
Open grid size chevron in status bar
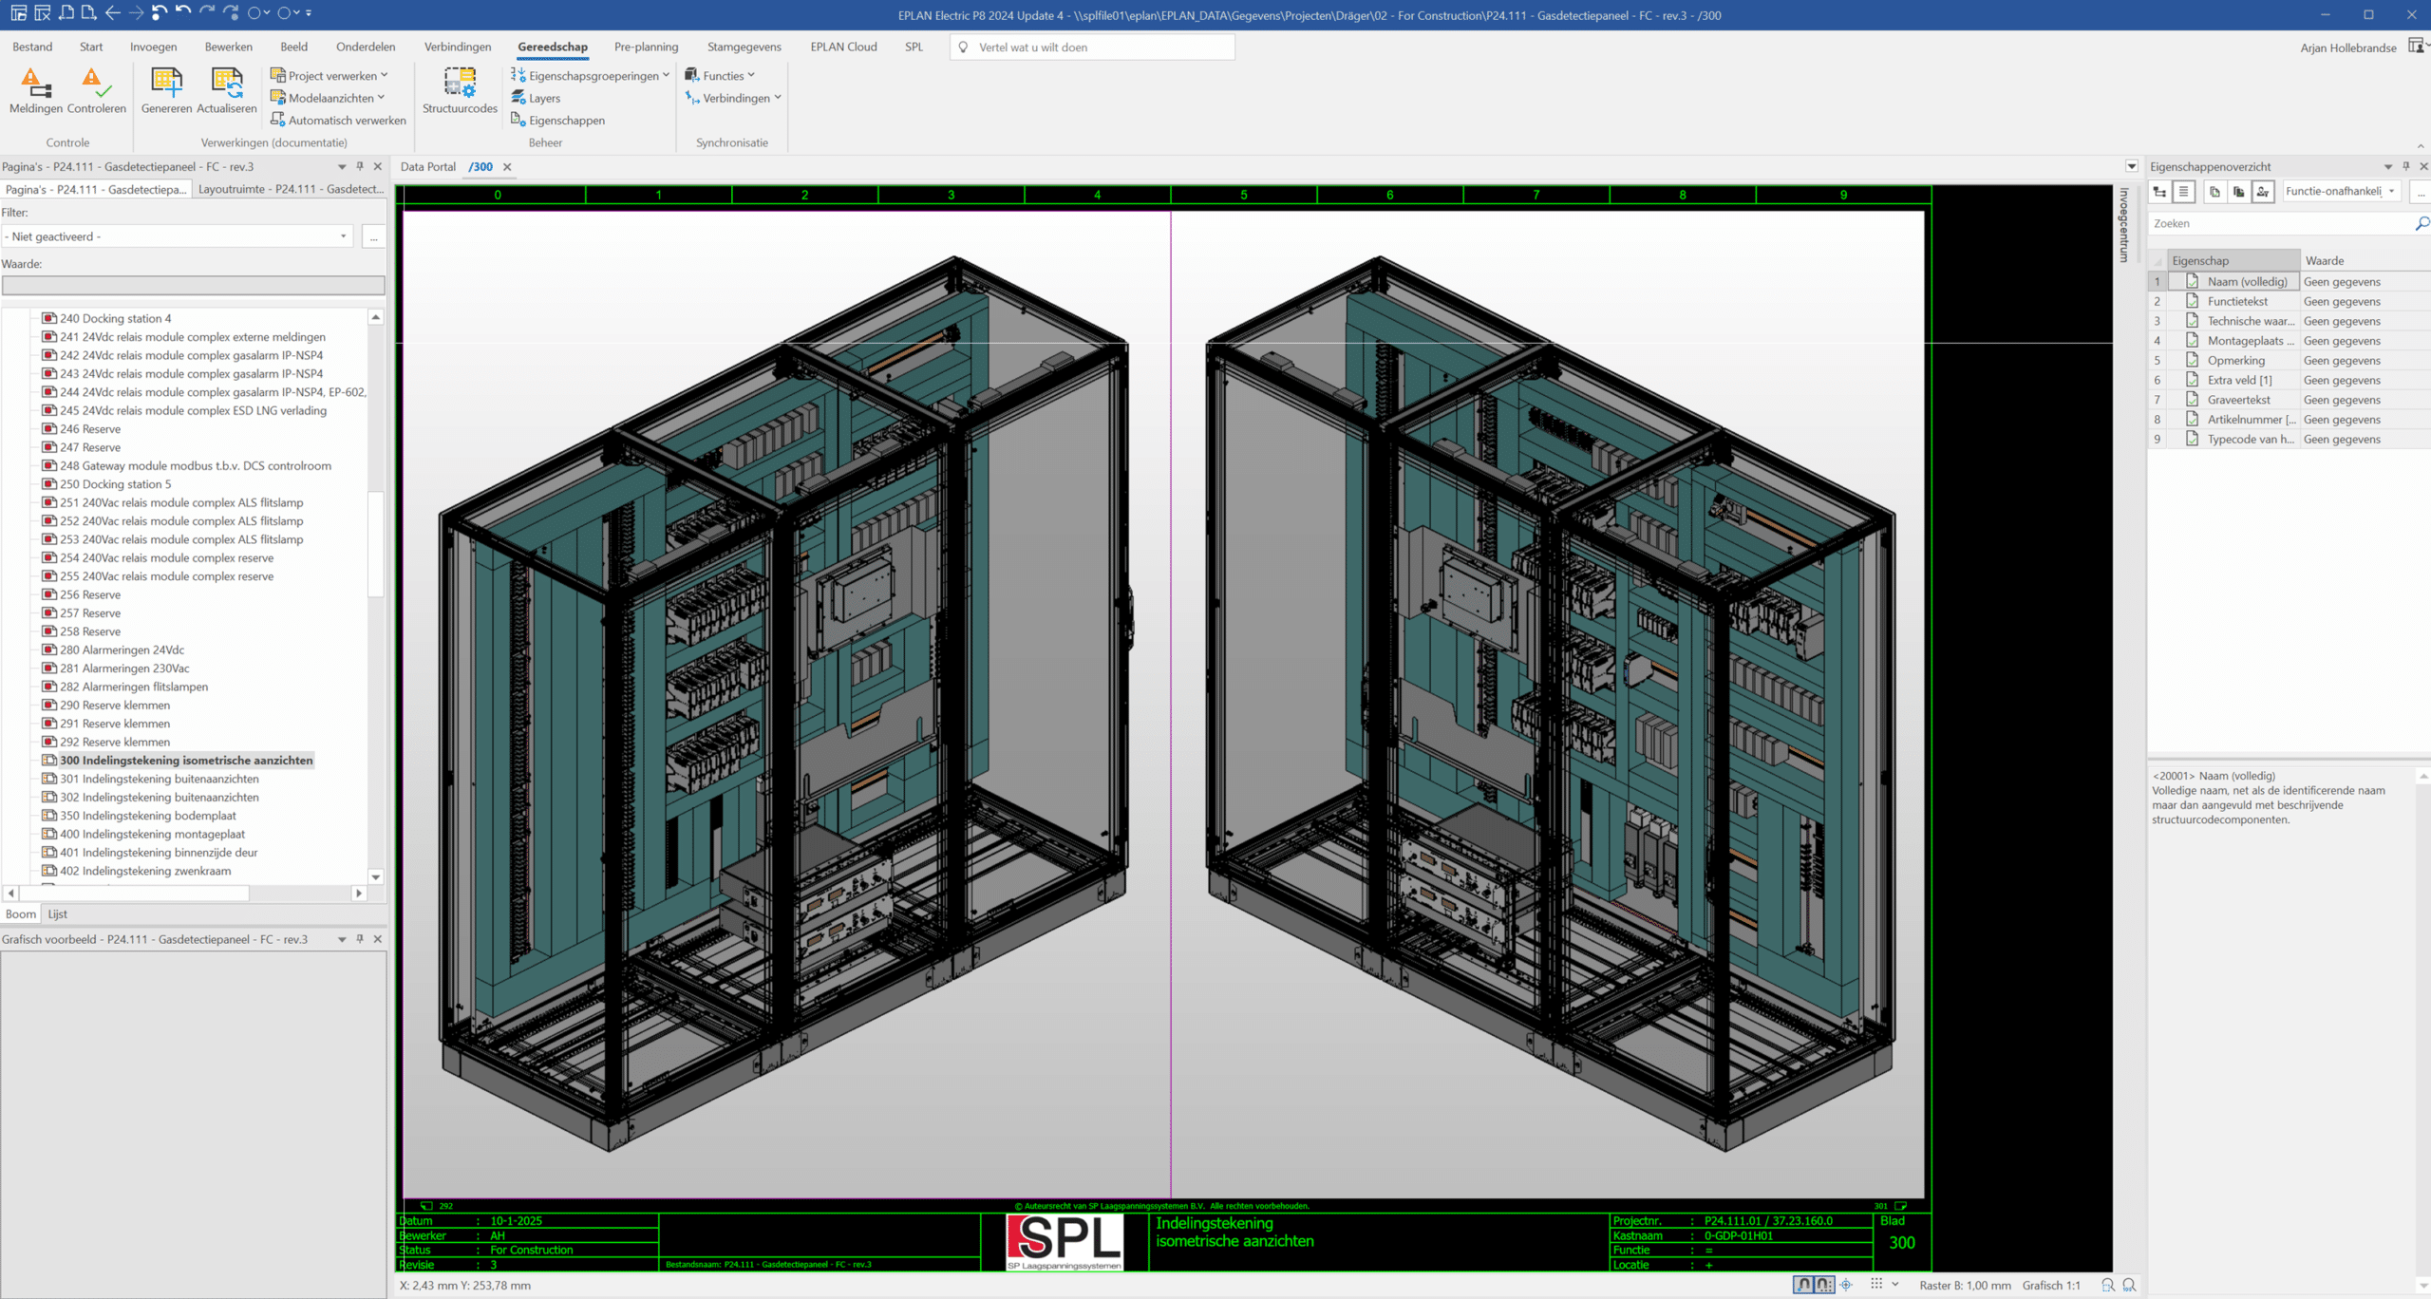1895,1285
